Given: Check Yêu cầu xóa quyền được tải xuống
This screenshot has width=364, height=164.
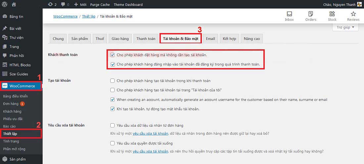Looking at the screenshot, I should [x=113, y=143].
